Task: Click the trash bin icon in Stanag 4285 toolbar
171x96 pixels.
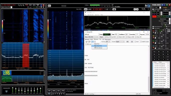Action: pyautogui.click(x=88, y=34)
